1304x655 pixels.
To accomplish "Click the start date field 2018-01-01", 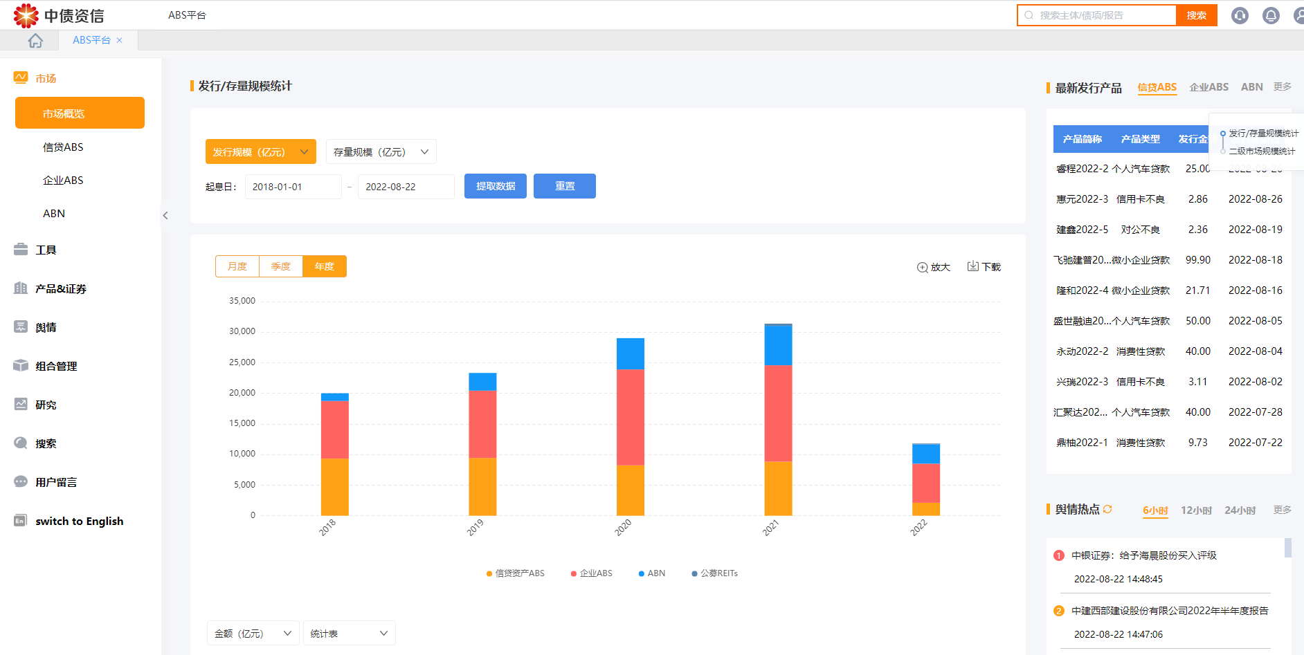I will point(293,187).
